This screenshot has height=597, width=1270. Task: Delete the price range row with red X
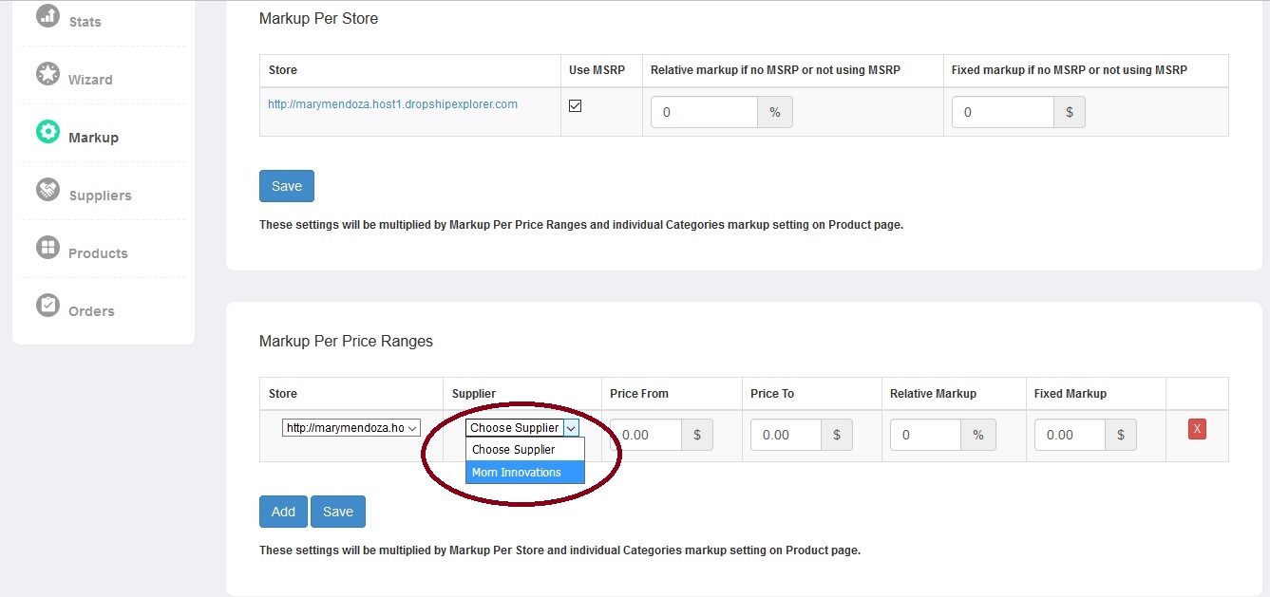[1197, 429]
